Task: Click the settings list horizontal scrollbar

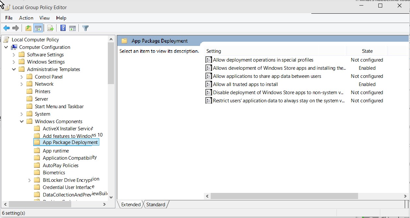Action: (x=284, y=196)
